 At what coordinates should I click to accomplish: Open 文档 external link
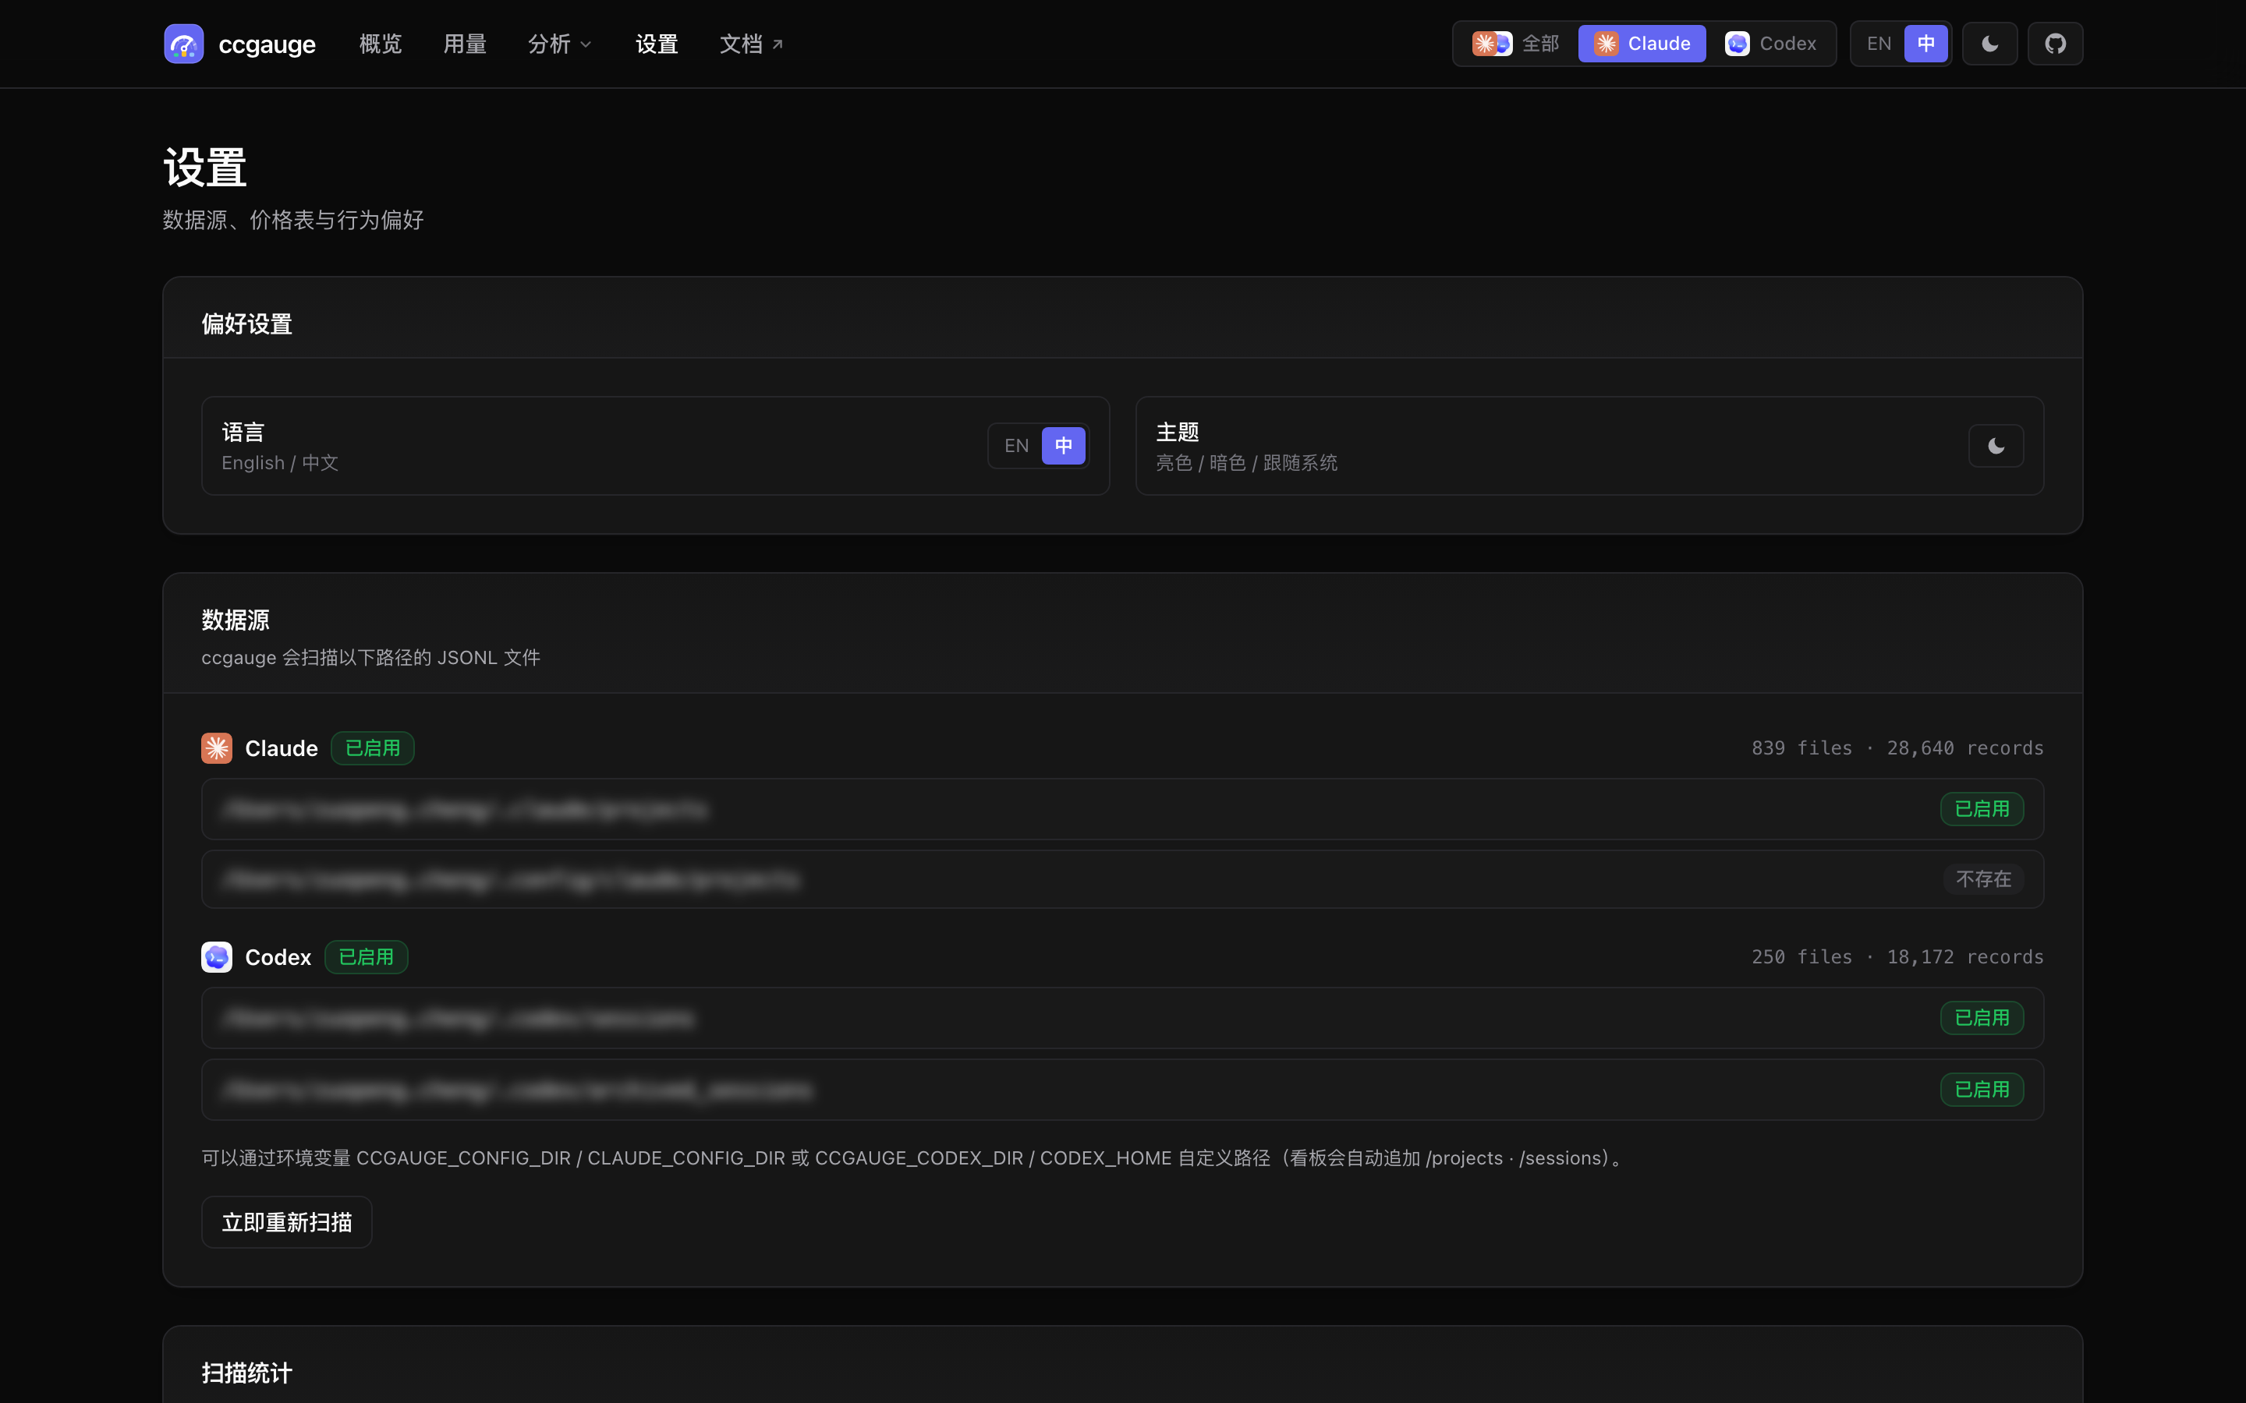752,44
